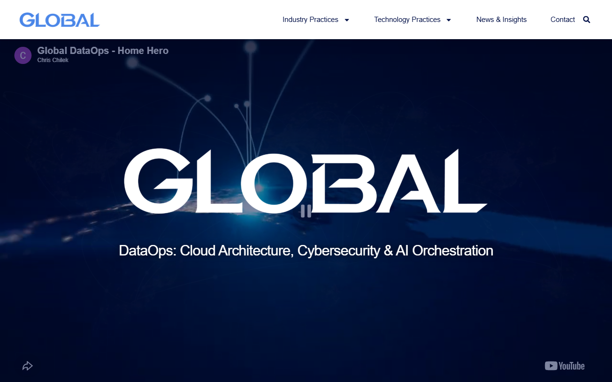
Task: Open the video share arrow icon
Action: (x=28, y=366)
